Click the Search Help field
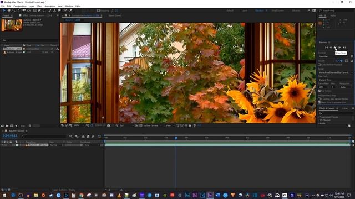Viewport: 355px width, 199px height. (337, 11)
